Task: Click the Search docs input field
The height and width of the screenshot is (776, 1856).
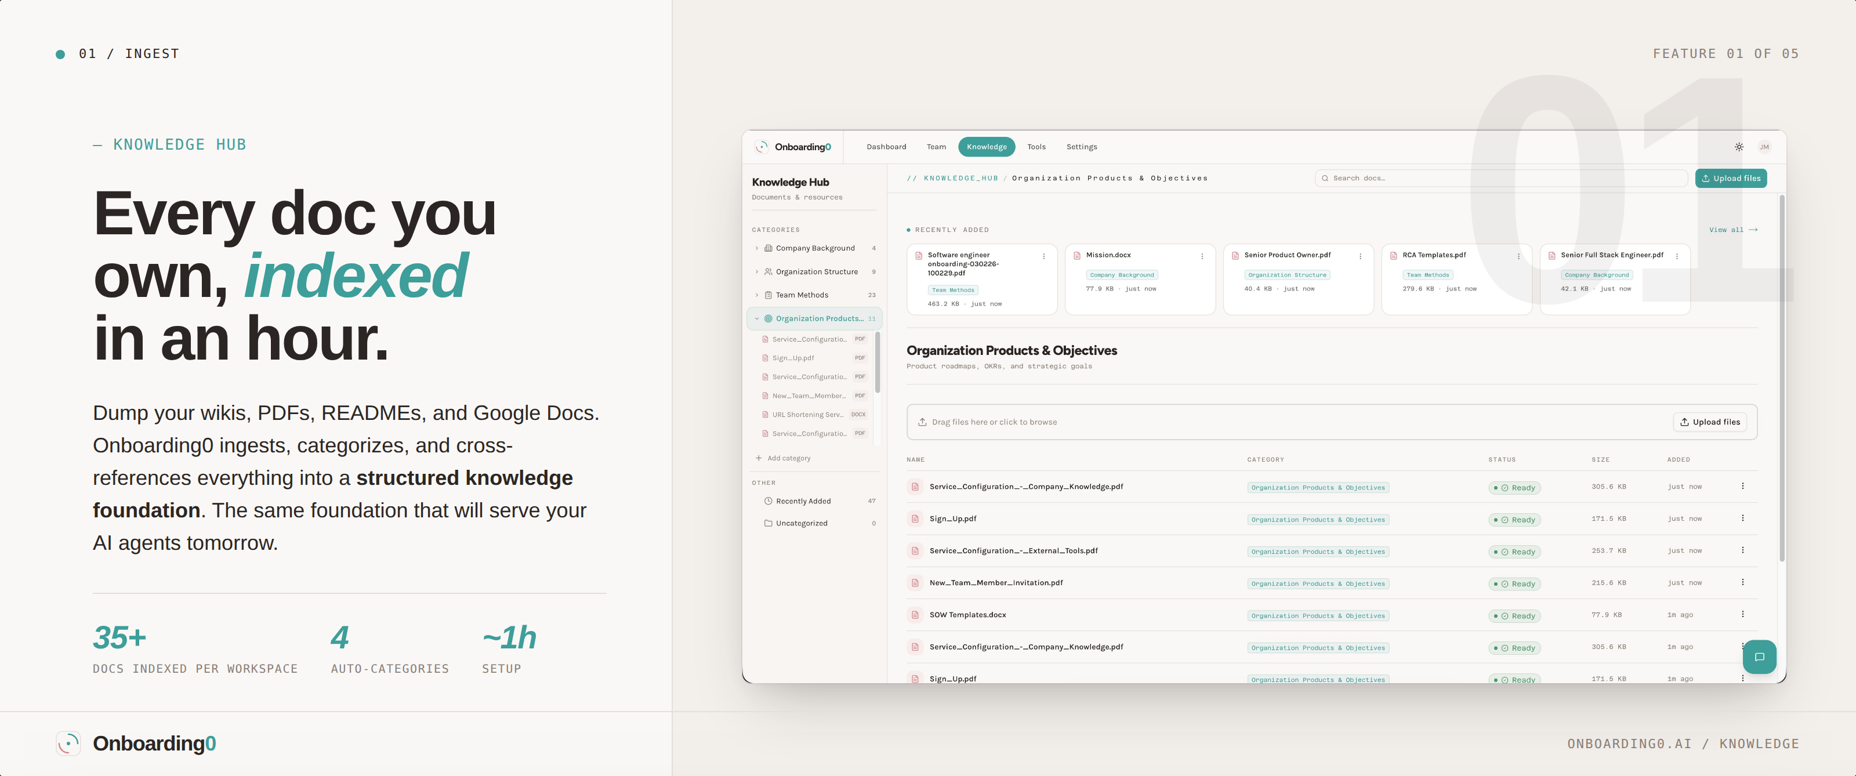Action: click(x=1499, y=178)
